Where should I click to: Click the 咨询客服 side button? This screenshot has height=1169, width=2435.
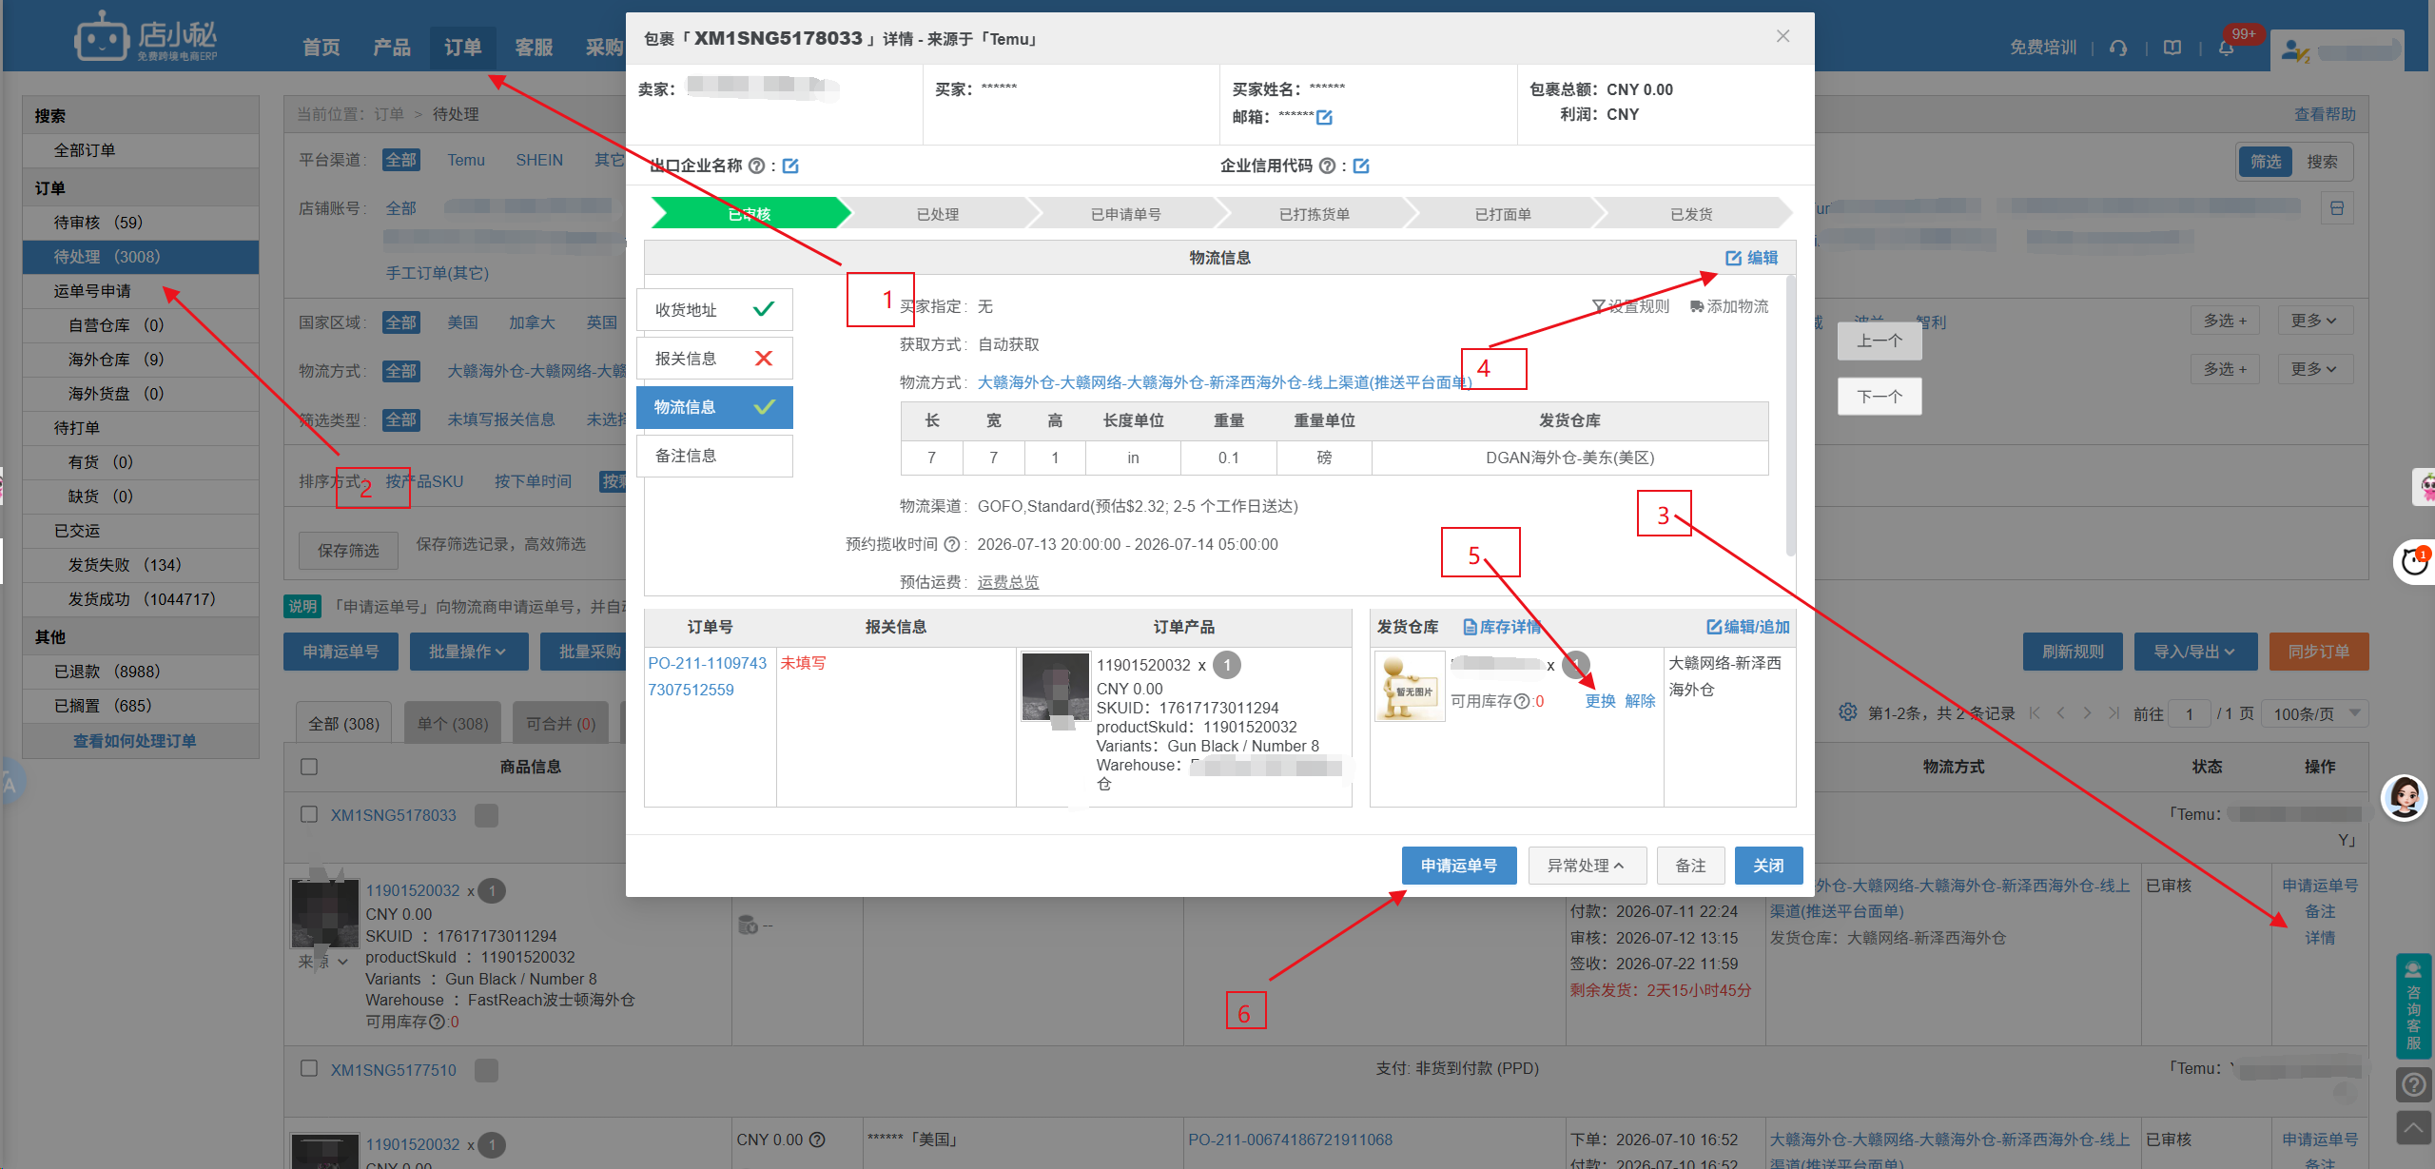point(2413,1005)
